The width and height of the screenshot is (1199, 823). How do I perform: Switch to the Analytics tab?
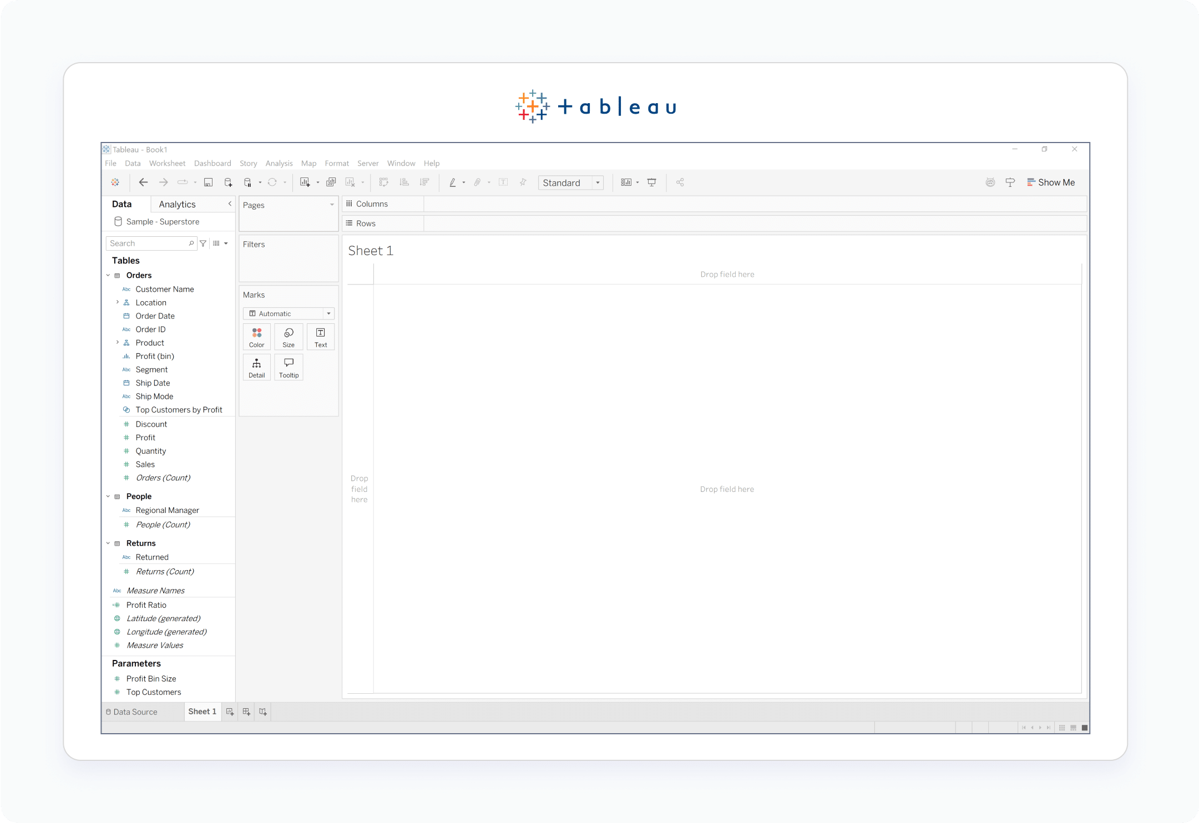pos(177,204)
